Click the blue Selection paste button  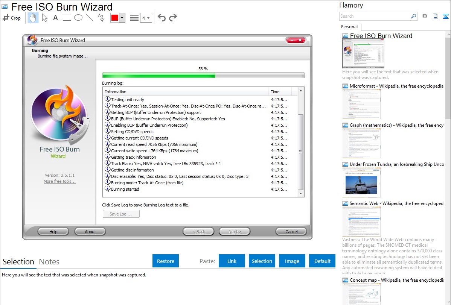point(262,261)
